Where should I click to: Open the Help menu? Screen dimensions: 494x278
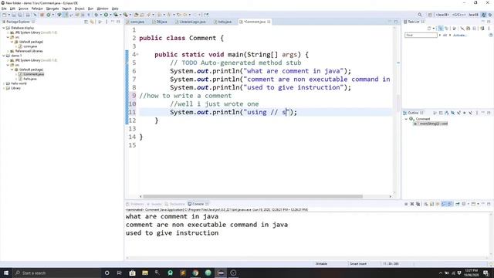tap(115, 8)
